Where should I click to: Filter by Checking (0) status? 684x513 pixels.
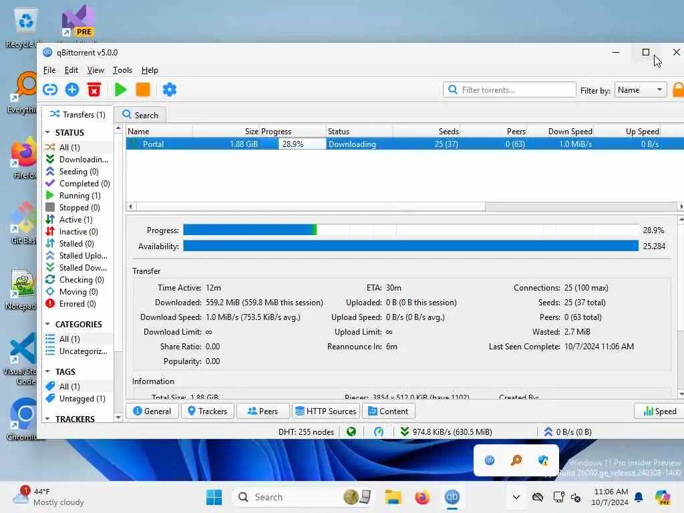click(77, 280)
